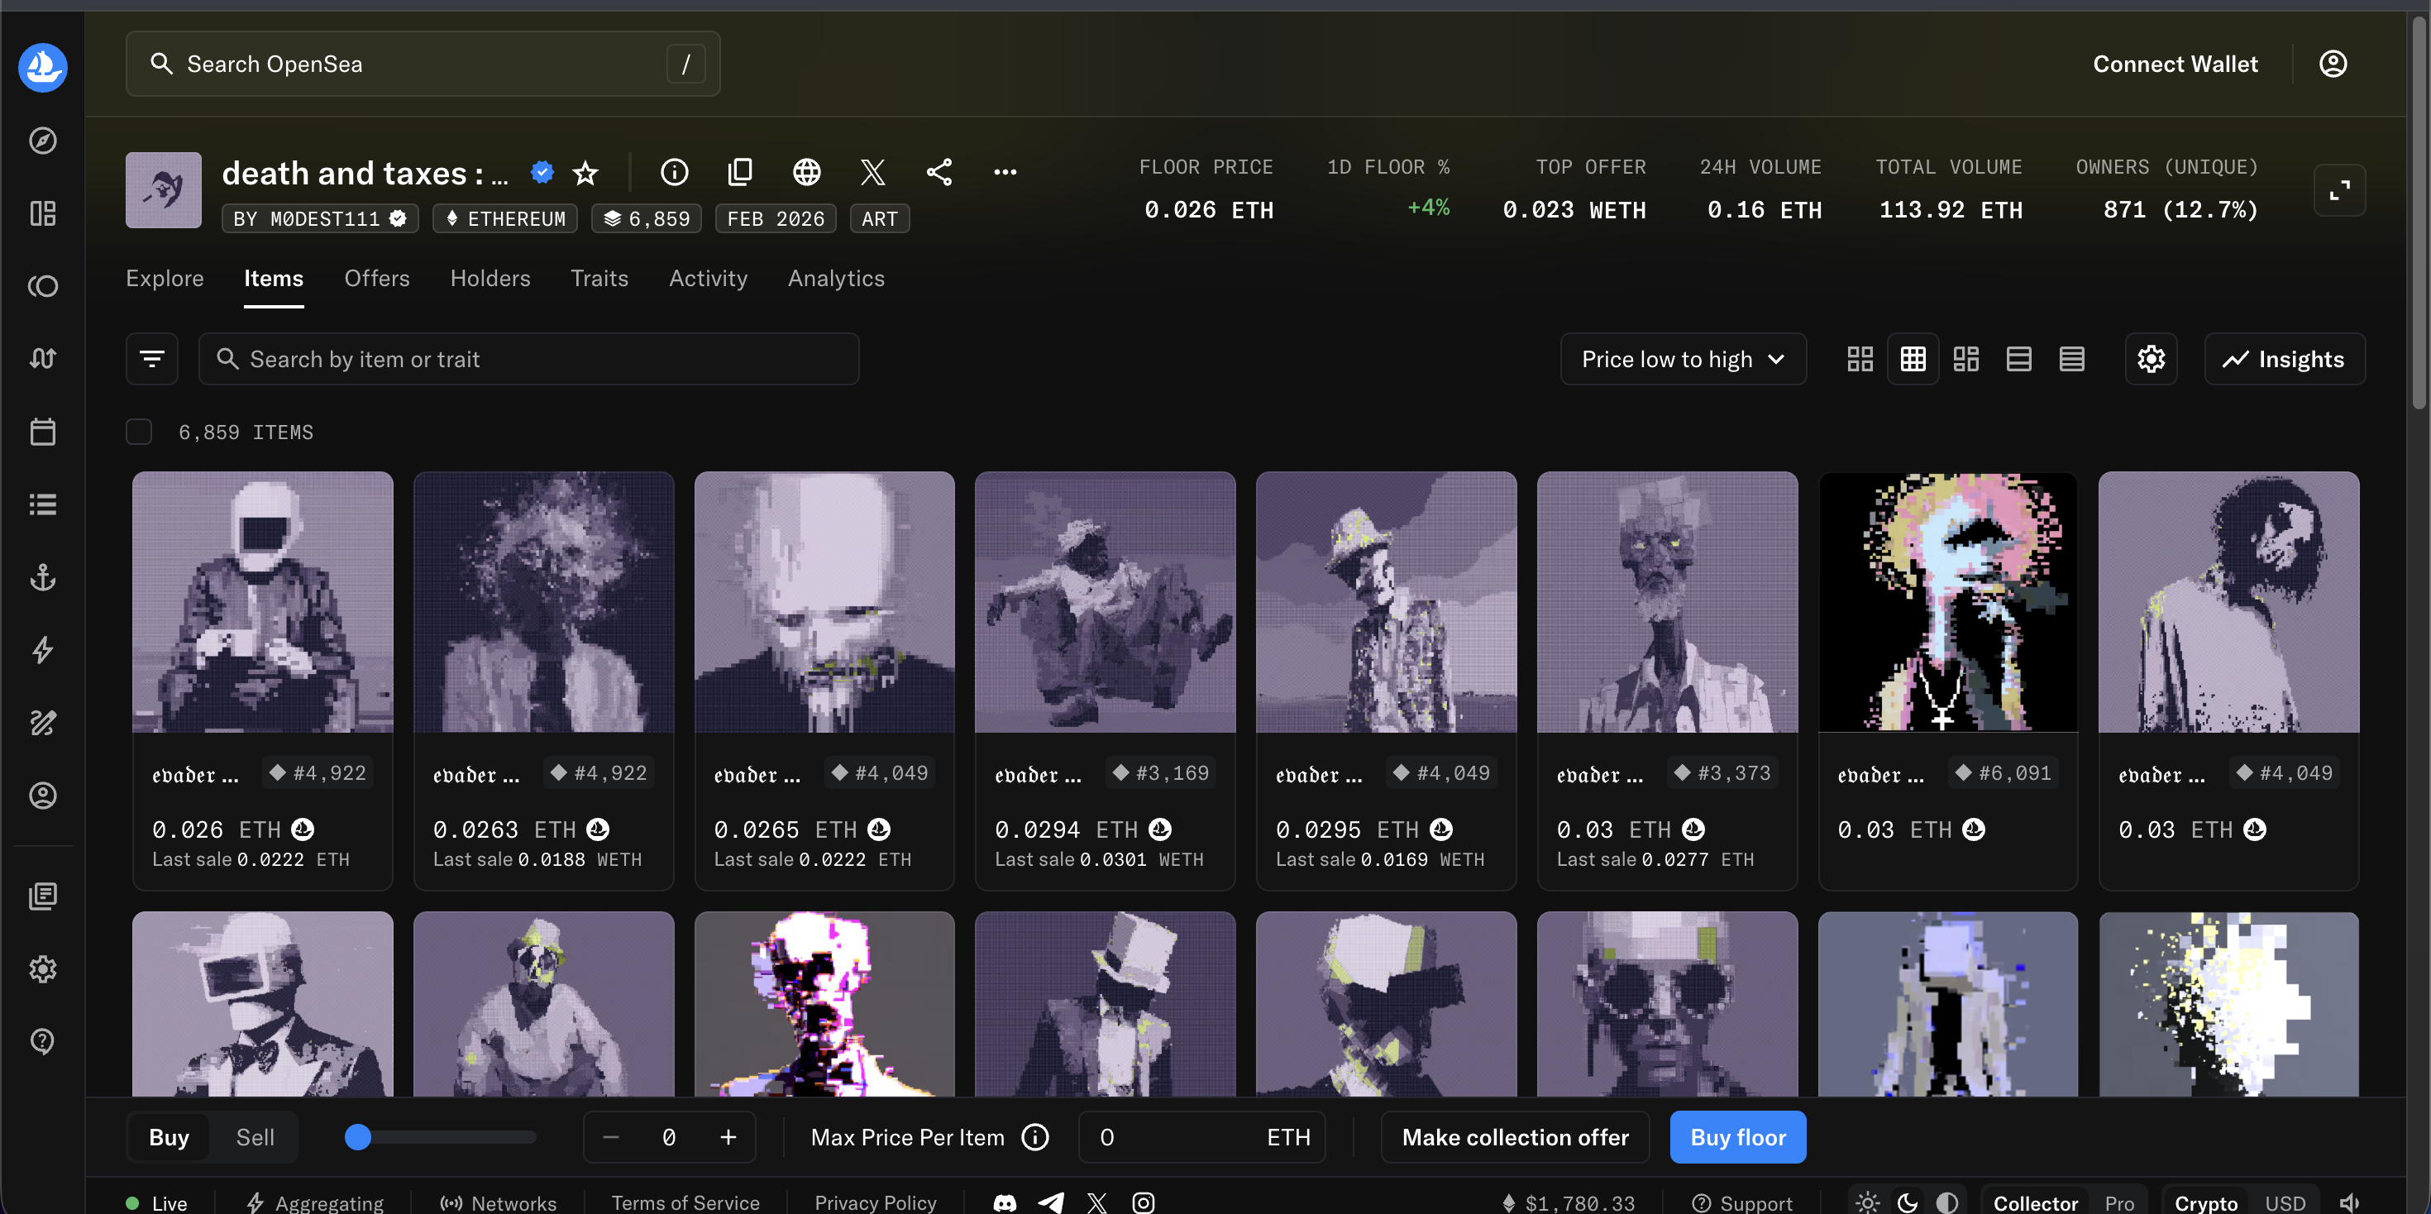Switch to large grid view
The width and height of the screenshot is (2431, 1214).
[x=1860, y=359]
